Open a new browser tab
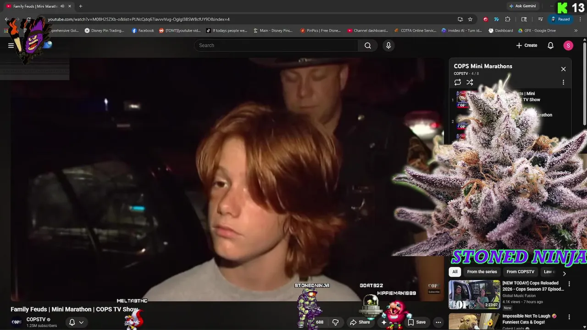This screenshot has height=330, width=587. coord(81,6)
